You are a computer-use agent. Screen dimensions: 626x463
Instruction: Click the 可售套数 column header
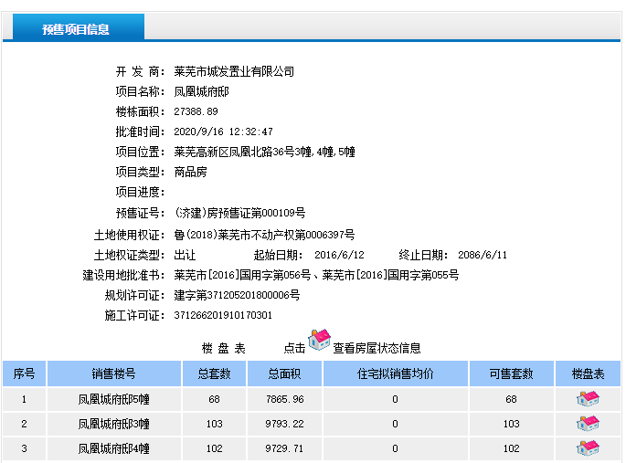[x=511, y=374]
